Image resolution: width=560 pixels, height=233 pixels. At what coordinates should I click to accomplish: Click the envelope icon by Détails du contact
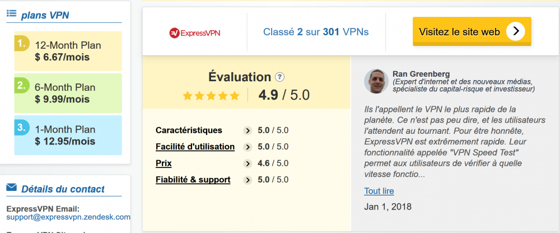coord(11,188)
